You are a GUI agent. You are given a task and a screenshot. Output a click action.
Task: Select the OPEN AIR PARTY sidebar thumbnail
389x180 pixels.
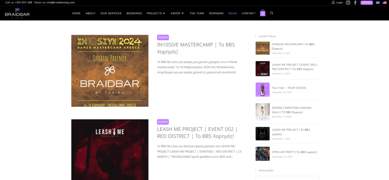point(262,154)
